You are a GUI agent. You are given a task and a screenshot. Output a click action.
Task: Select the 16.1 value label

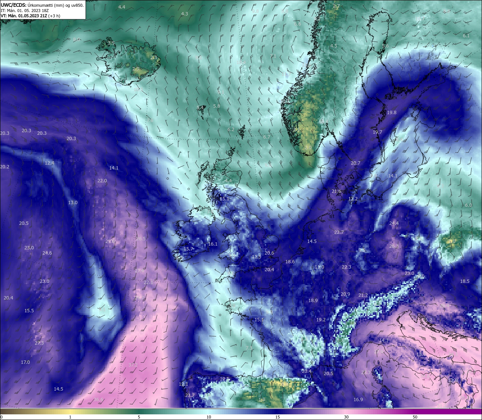click(213, 244)
